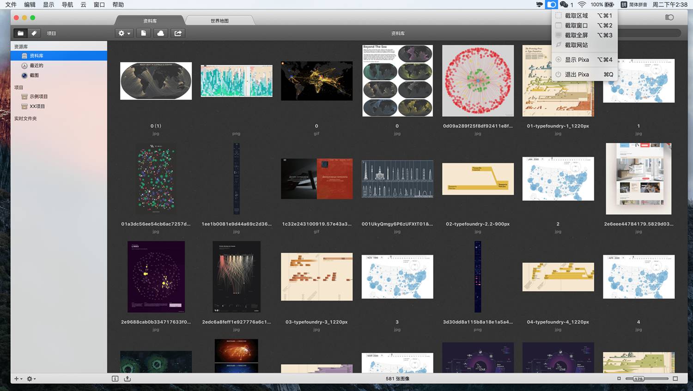Open the 导航 menu
Viewport: 693px width, 391px height.
click(x=67, y=5)
